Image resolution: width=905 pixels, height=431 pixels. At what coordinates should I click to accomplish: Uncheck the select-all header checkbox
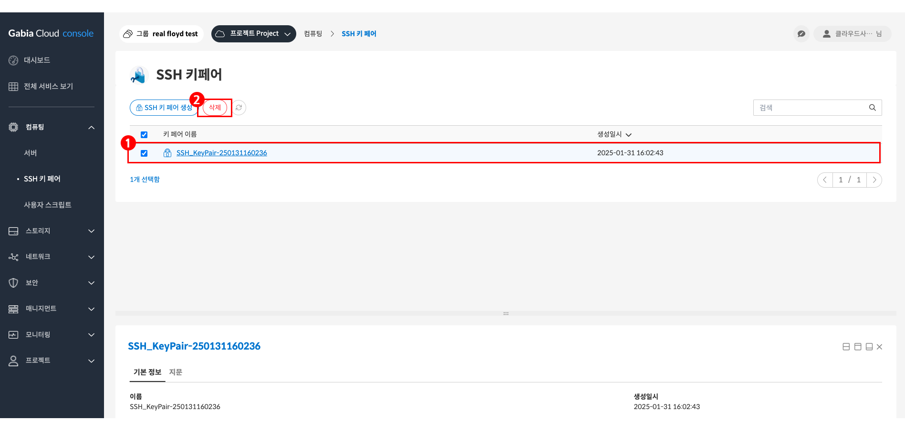point(144,135)
